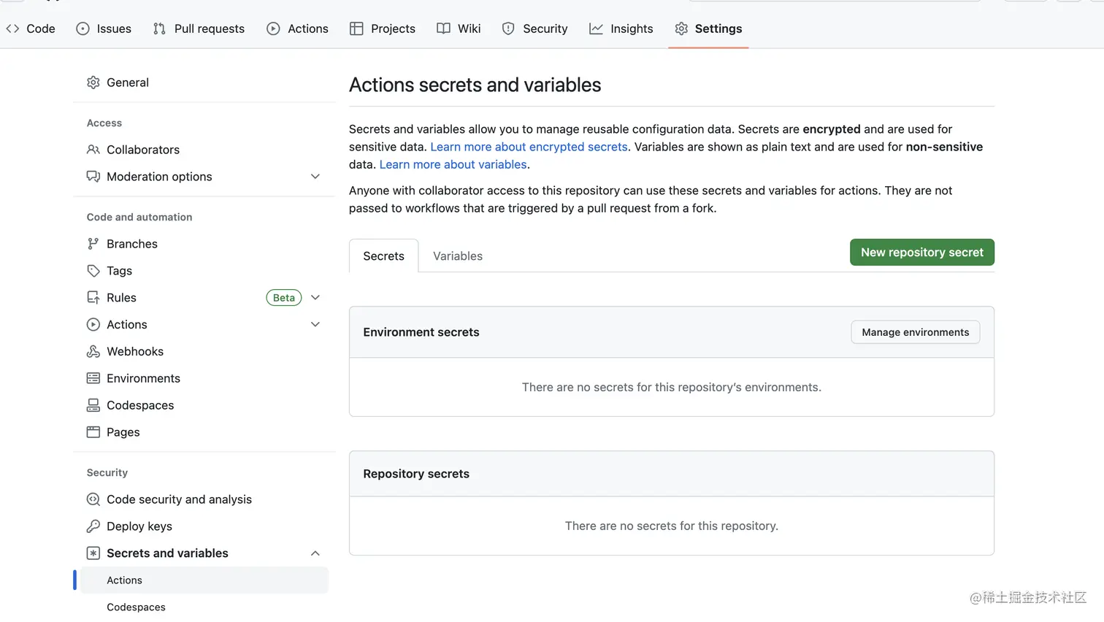Image resolution: width=1104 pixels, height=622 pixels.
Task: Click the Pages icon in sidebar
Action: (93, 432)
